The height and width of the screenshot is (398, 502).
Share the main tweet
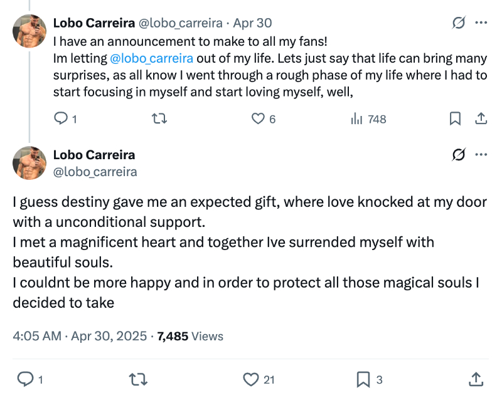pos(476,379)
